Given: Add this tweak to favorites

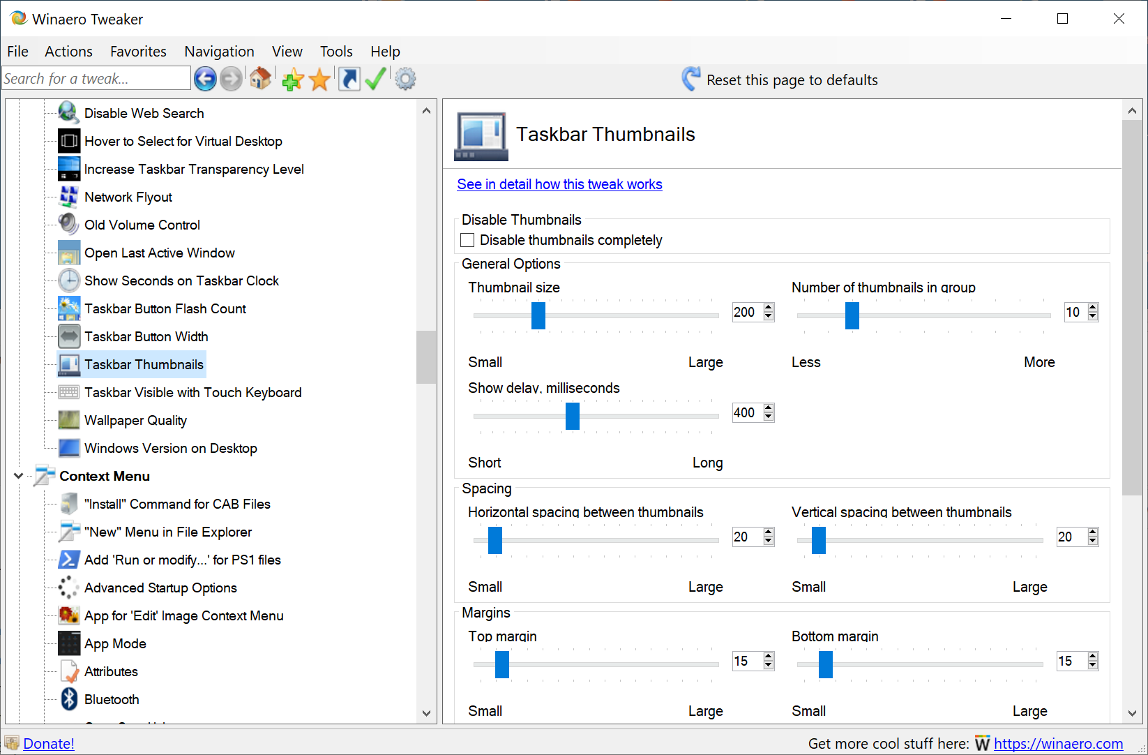Looking at the screenshot, I should coord(292,80).
